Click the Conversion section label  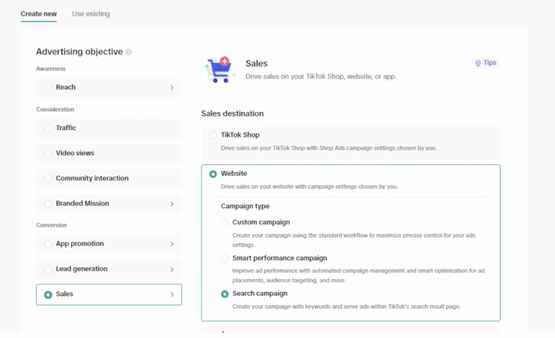coord(51,226)
